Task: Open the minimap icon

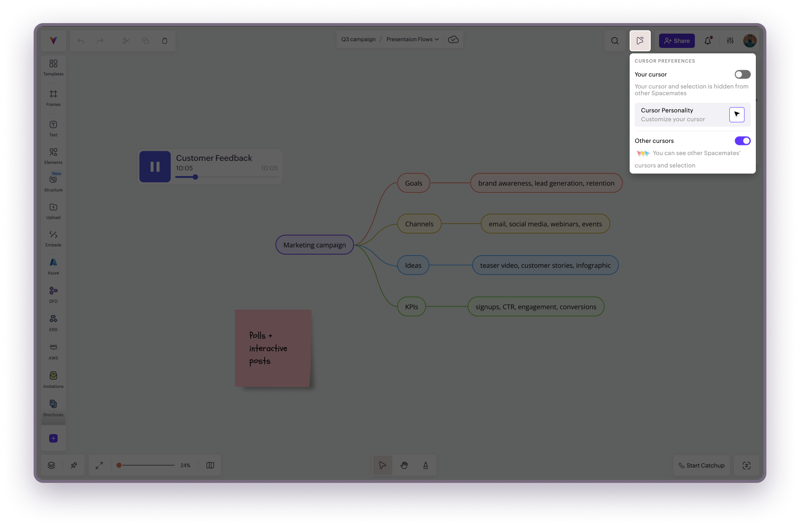Action: point(210,465)
